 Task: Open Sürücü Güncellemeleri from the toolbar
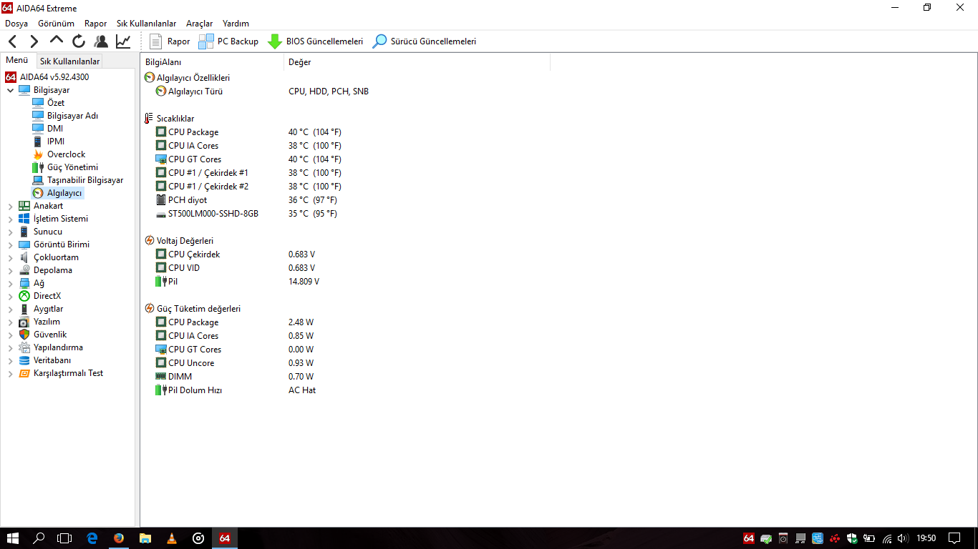click(x=425, y=41)
